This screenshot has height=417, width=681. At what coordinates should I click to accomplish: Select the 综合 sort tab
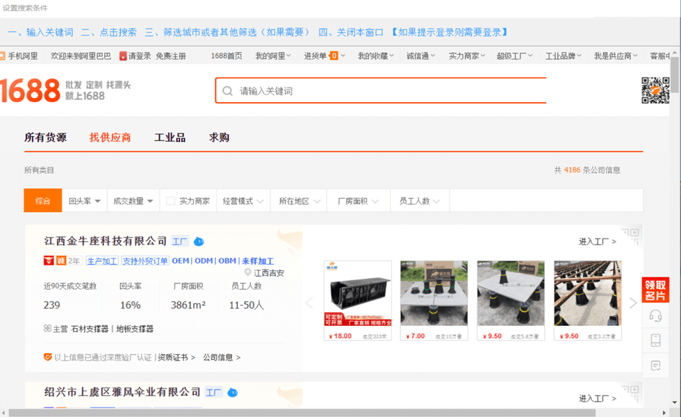tap(42, 201)
